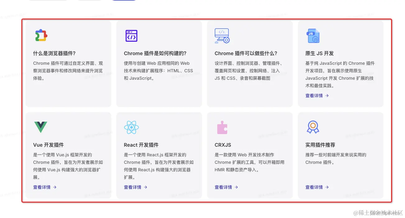Click the arrow next to 实用插件推荐 查看详情
The height and width of the screenshot is (218, 405).
327,187
